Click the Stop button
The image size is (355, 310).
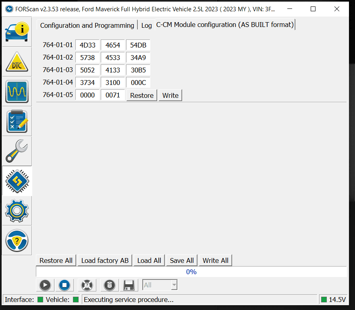(64, 285)
